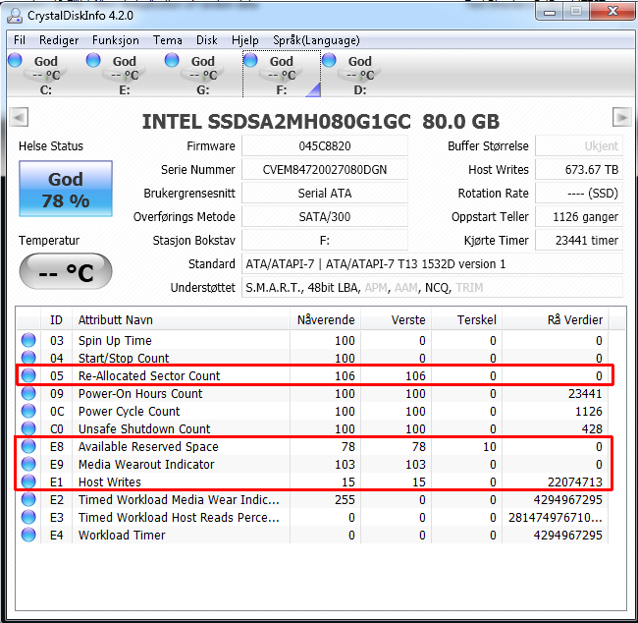
Task: Click the temperature indicator pill
Action: tap(66, 272)
